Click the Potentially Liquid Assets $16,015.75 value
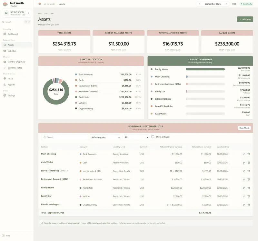The width and height of the screenshot is (258, 241). (x=173, y=44)
